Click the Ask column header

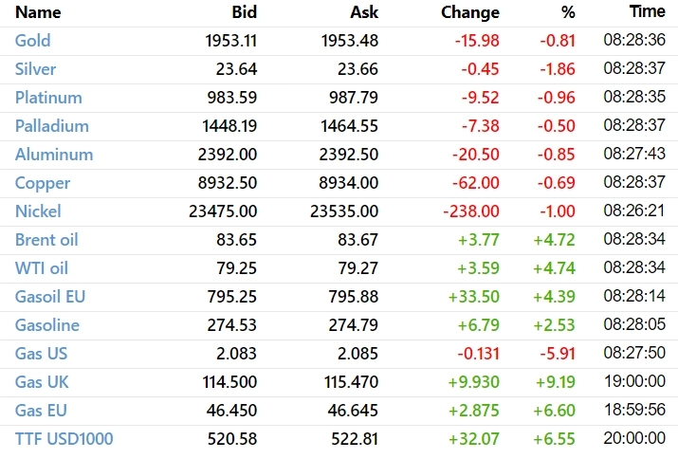click(364, 12)
